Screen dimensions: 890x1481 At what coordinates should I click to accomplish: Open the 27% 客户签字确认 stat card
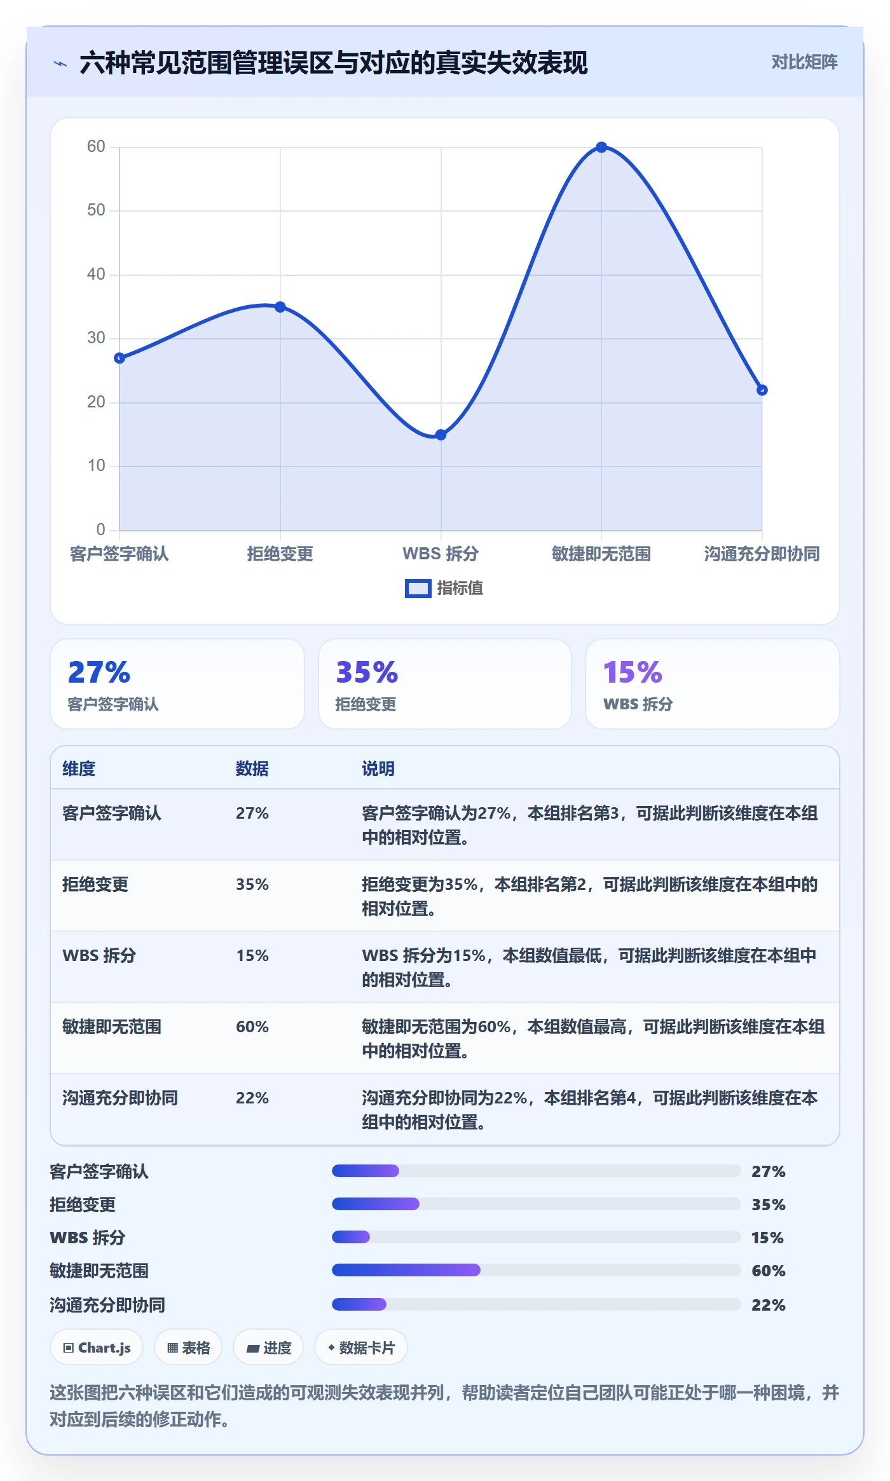(177, 684)
